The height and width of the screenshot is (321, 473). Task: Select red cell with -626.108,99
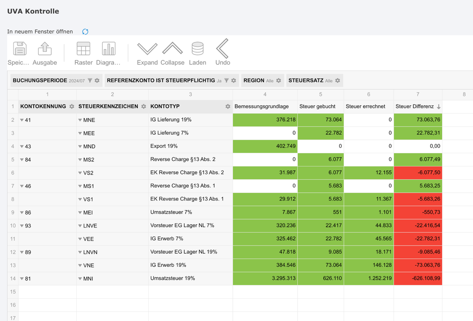tap(418, 279)
